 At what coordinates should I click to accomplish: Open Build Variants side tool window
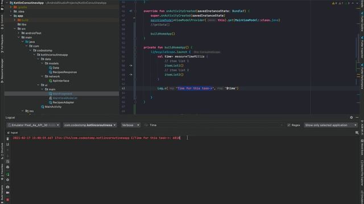point(2,194)
